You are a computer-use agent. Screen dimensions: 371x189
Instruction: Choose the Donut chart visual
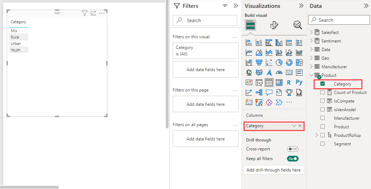(x=289, y=63)
